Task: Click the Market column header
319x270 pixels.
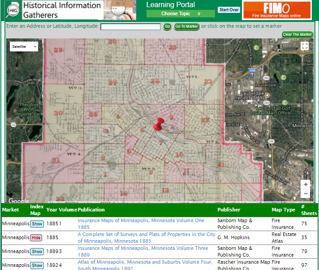Action: point(10,210)
